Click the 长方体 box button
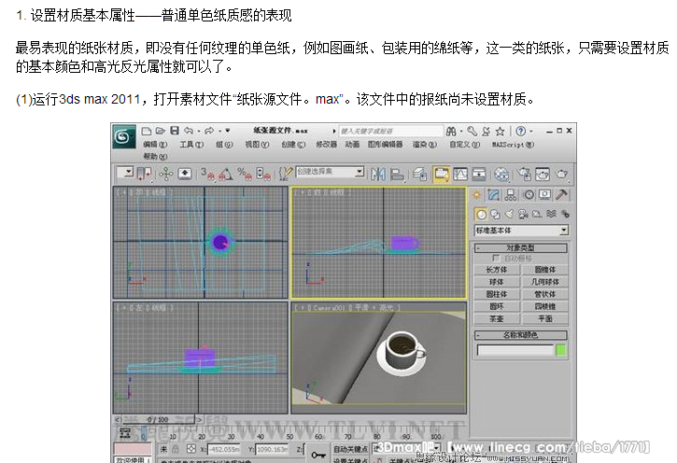This screenshot has width=677, height=463. click(x=497, y=270)
